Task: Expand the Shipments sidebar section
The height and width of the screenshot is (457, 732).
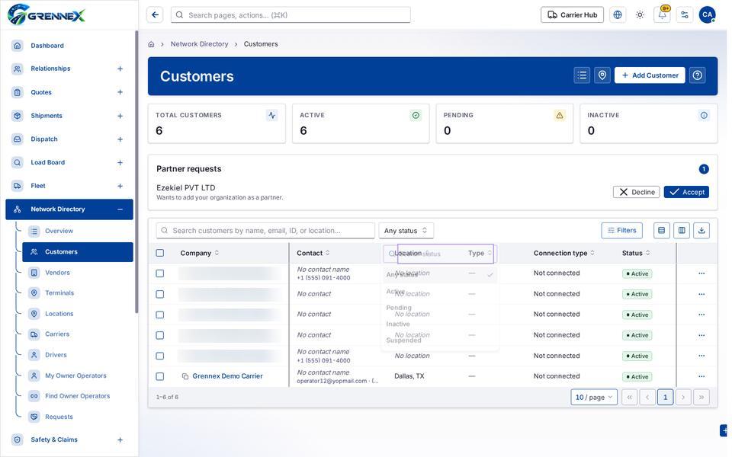Action: pos(120,116)
